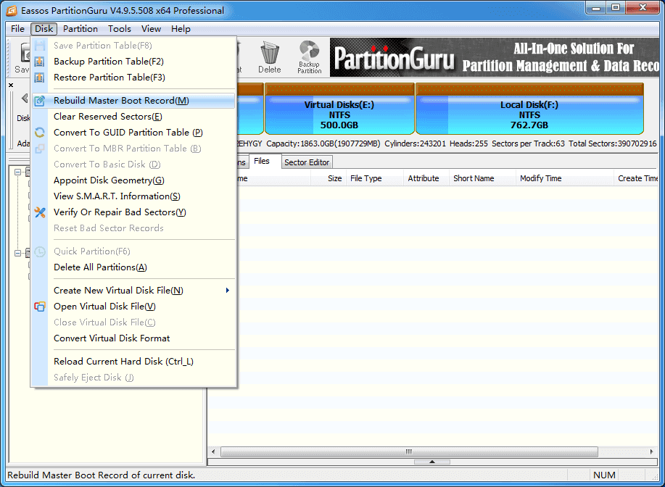Close the open Disk menu
This screenshot has height=487, width=665.
point(44,29)
